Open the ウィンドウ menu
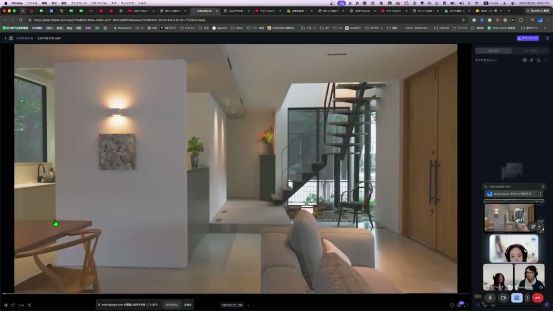The image size is (553, 311). tap(127, 3)
